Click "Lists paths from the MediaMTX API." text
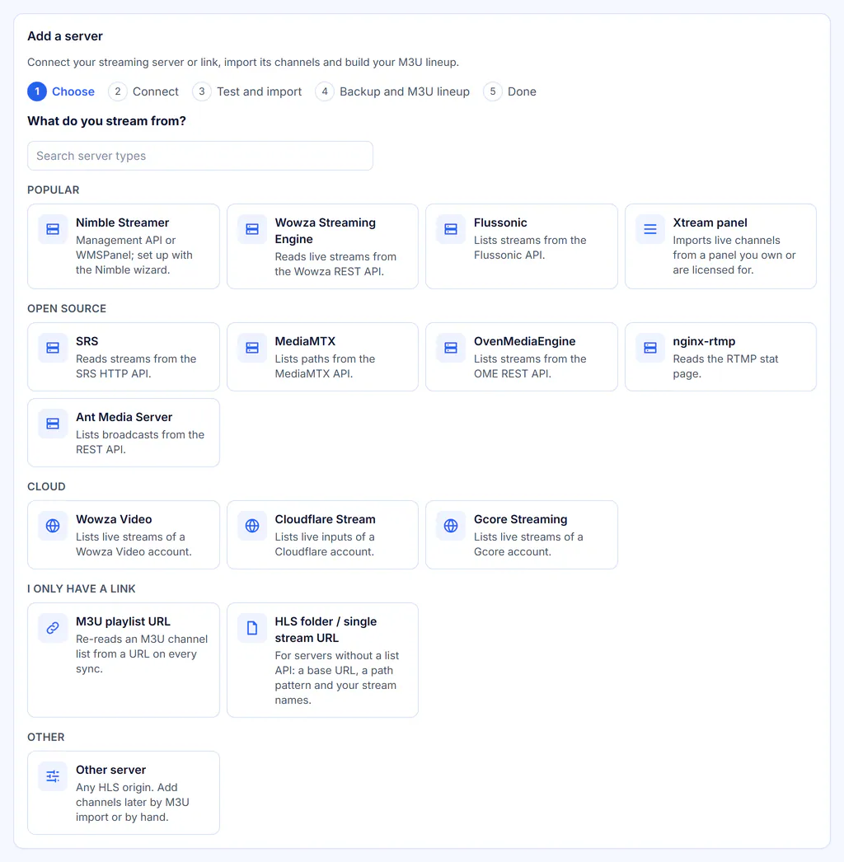The image size is (844, 862). 325,366
